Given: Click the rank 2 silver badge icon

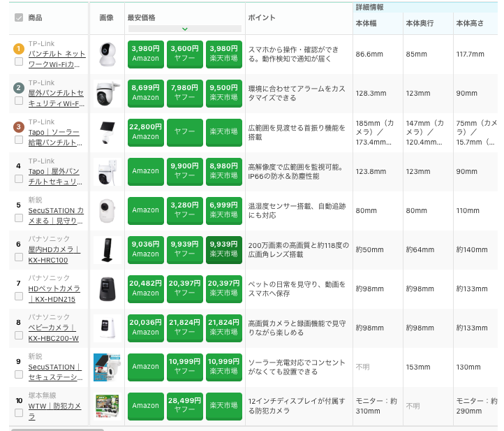Looking at the screenshot, I should [x=19, y=88].
